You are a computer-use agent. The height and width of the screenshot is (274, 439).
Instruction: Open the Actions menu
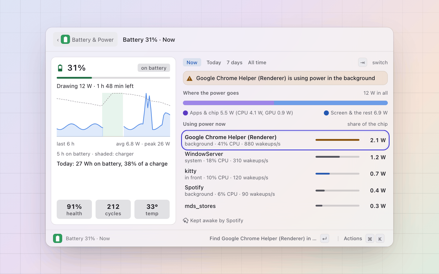(x=353, y=238)
